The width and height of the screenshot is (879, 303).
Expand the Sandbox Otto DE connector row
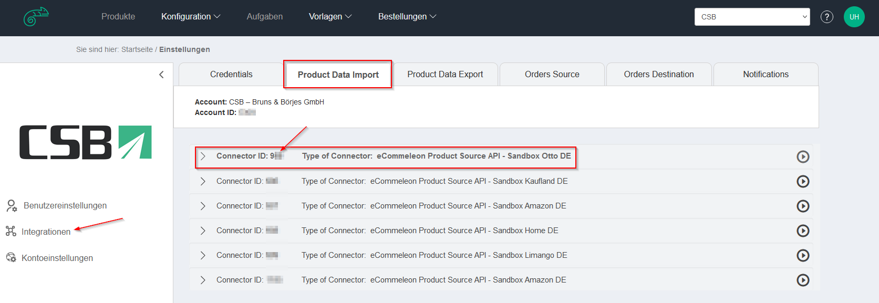point(203,156)
